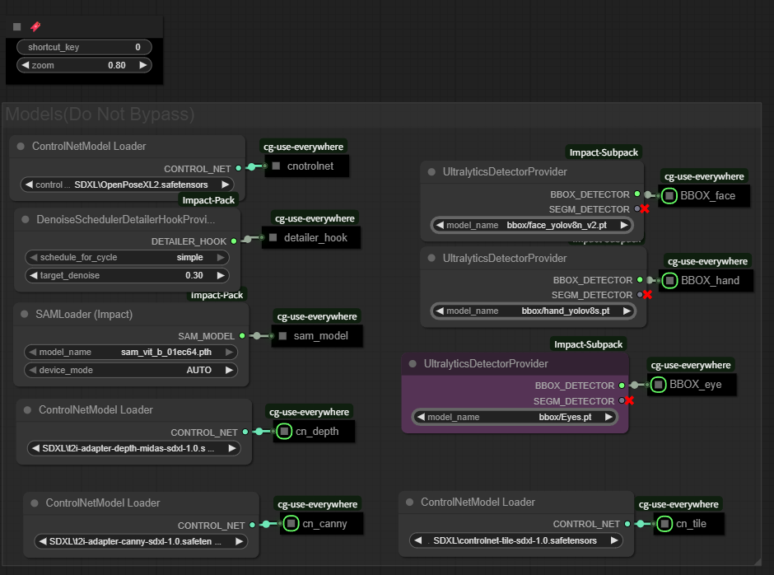
Task: Click the BBOX_hand node label
Action: tap(711, 281)
